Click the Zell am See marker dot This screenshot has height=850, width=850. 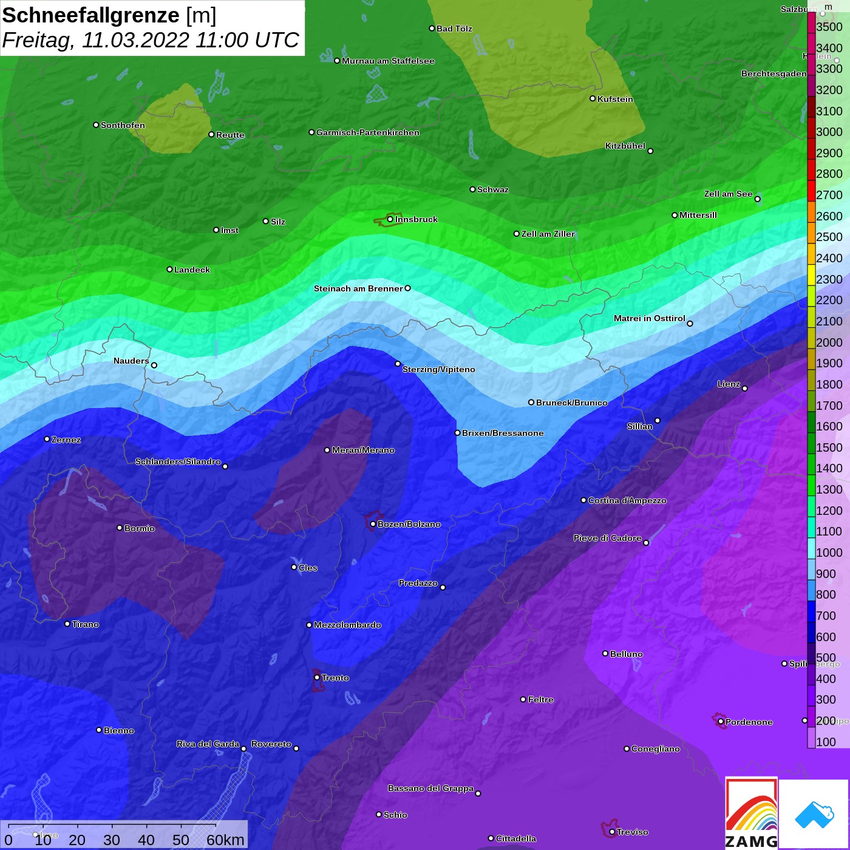(x=757, y=199)
